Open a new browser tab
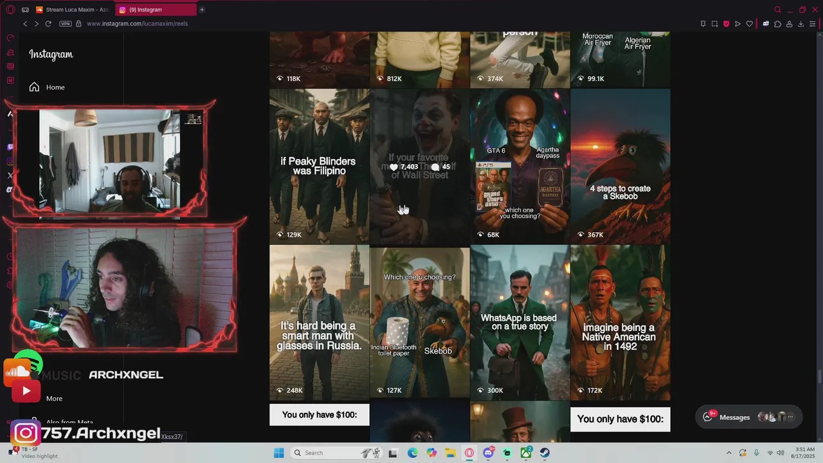The image size is (823, 463). coord(202,10)
